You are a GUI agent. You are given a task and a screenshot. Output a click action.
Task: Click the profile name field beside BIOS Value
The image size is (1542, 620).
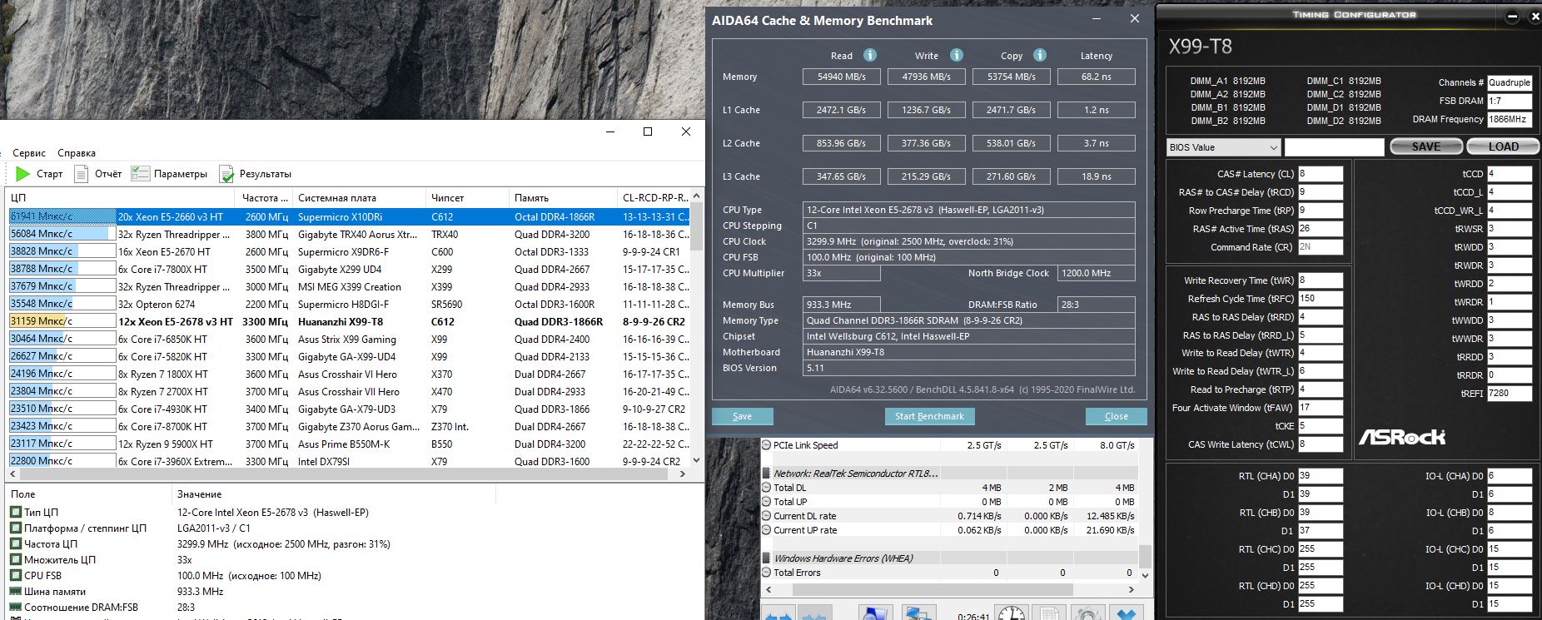1334,147
